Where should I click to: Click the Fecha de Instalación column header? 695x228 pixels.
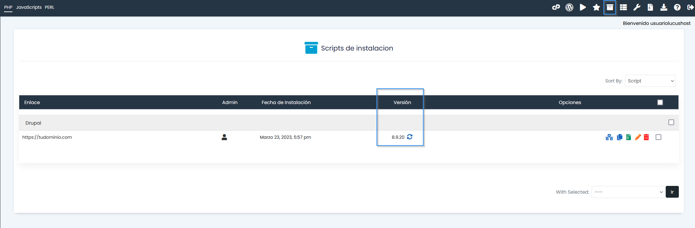click(x=286, y=102)
